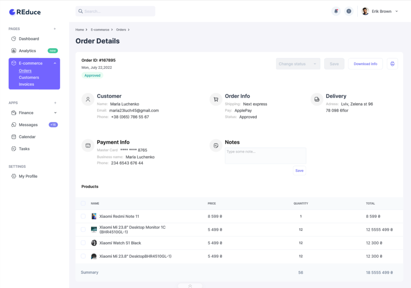Viewport: 411px width, 288px height.
Task: Open the Change status dropdown
Action: 298,64
